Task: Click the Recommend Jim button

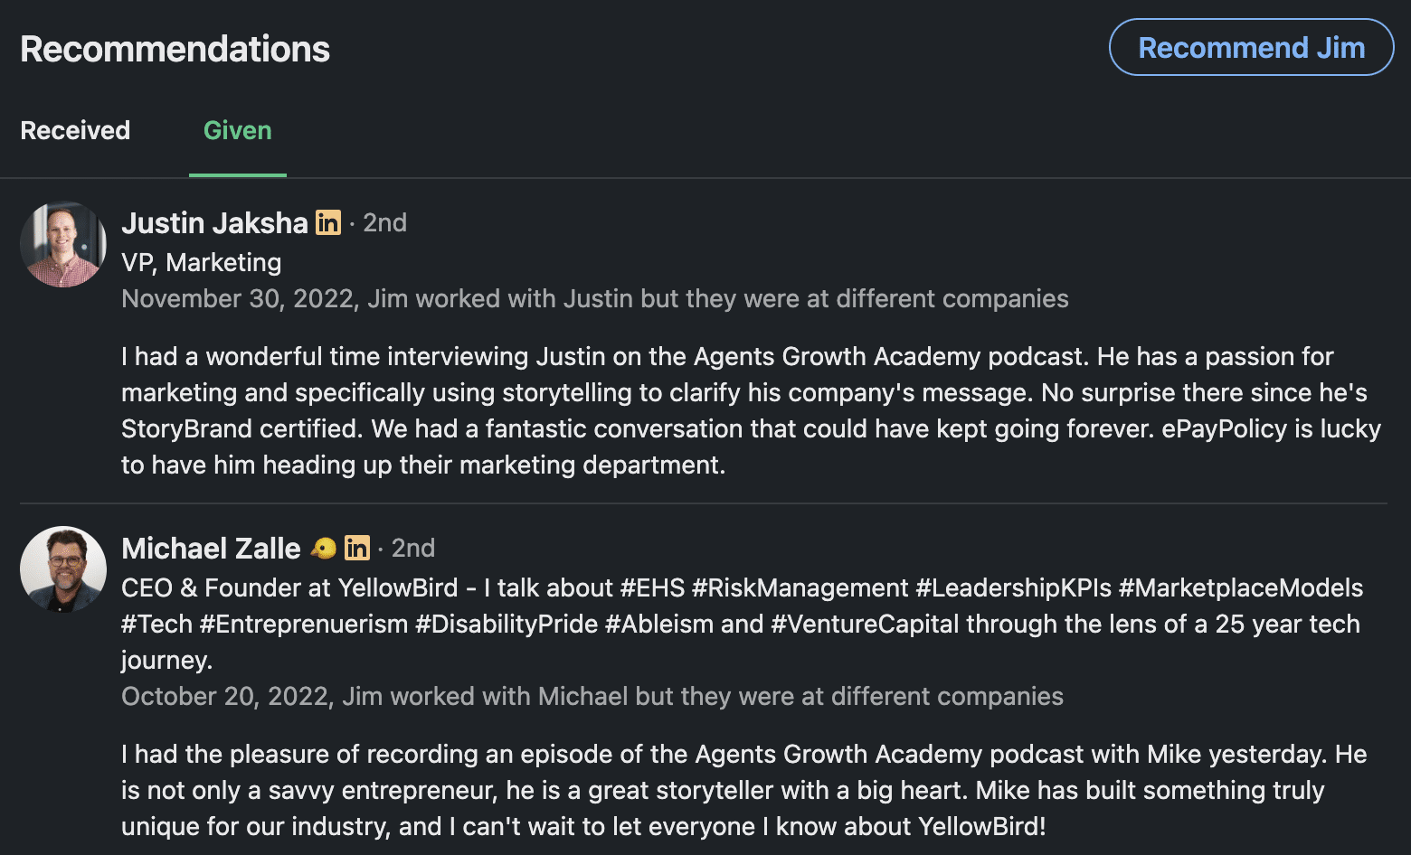Action: [1251, 46]
